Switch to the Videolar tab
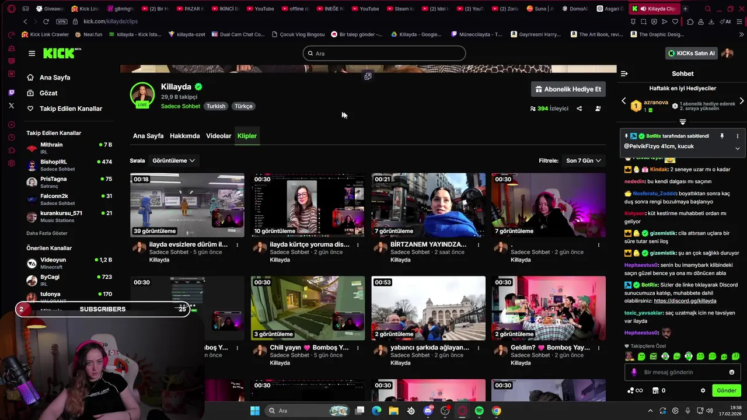Image resolution: width=747 pixels, height=420 pixels. [x=219, y=136]
